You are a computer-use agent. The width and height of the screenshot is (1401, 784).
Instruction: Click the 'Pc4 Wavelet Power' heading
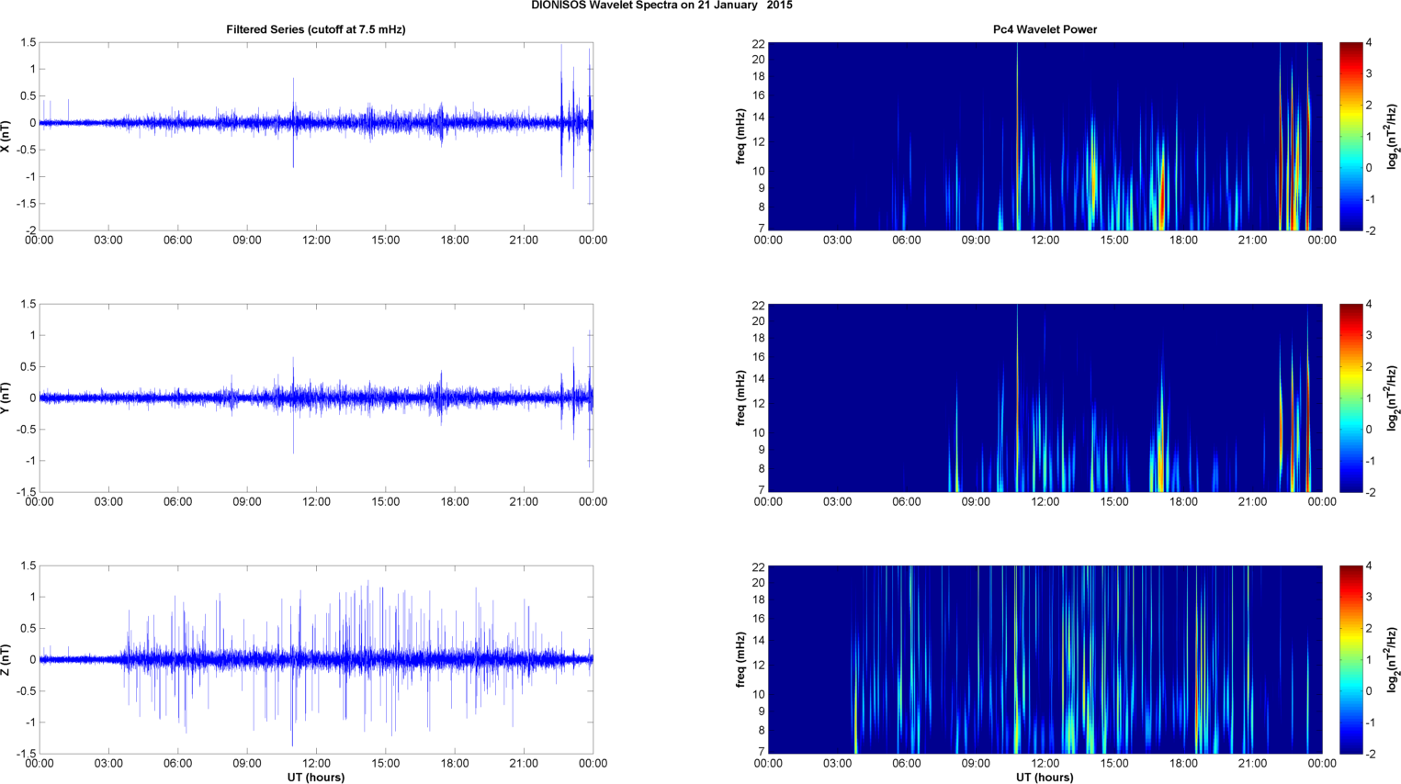click(1045, 29)
